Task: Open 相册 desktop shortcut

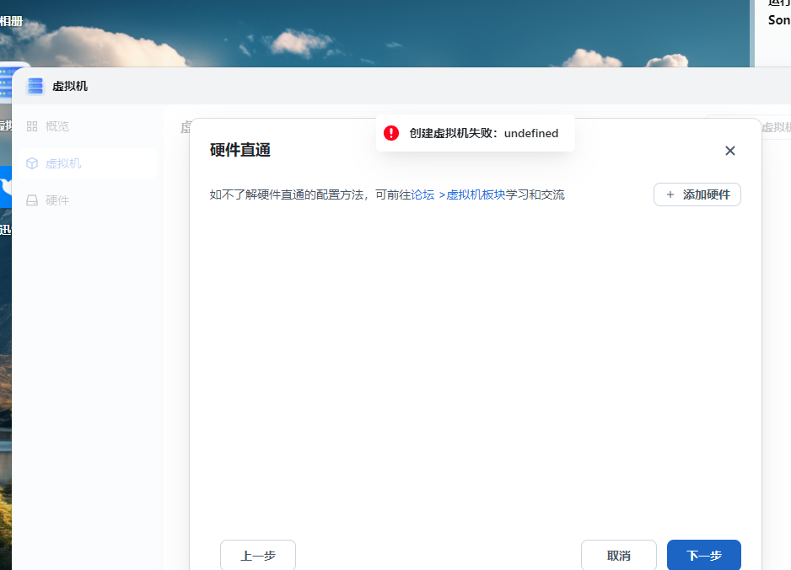Action: click(11, 21)
